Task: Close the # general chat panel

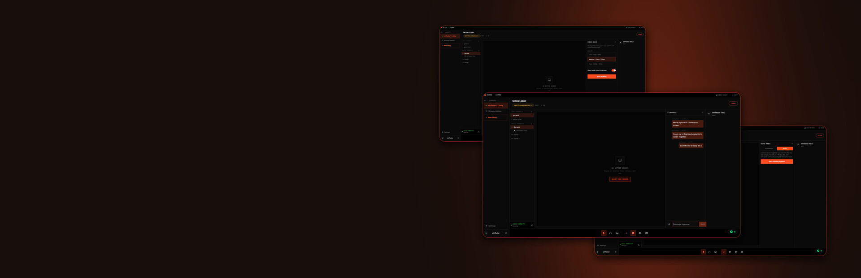Action: click(x=702, y=113)
